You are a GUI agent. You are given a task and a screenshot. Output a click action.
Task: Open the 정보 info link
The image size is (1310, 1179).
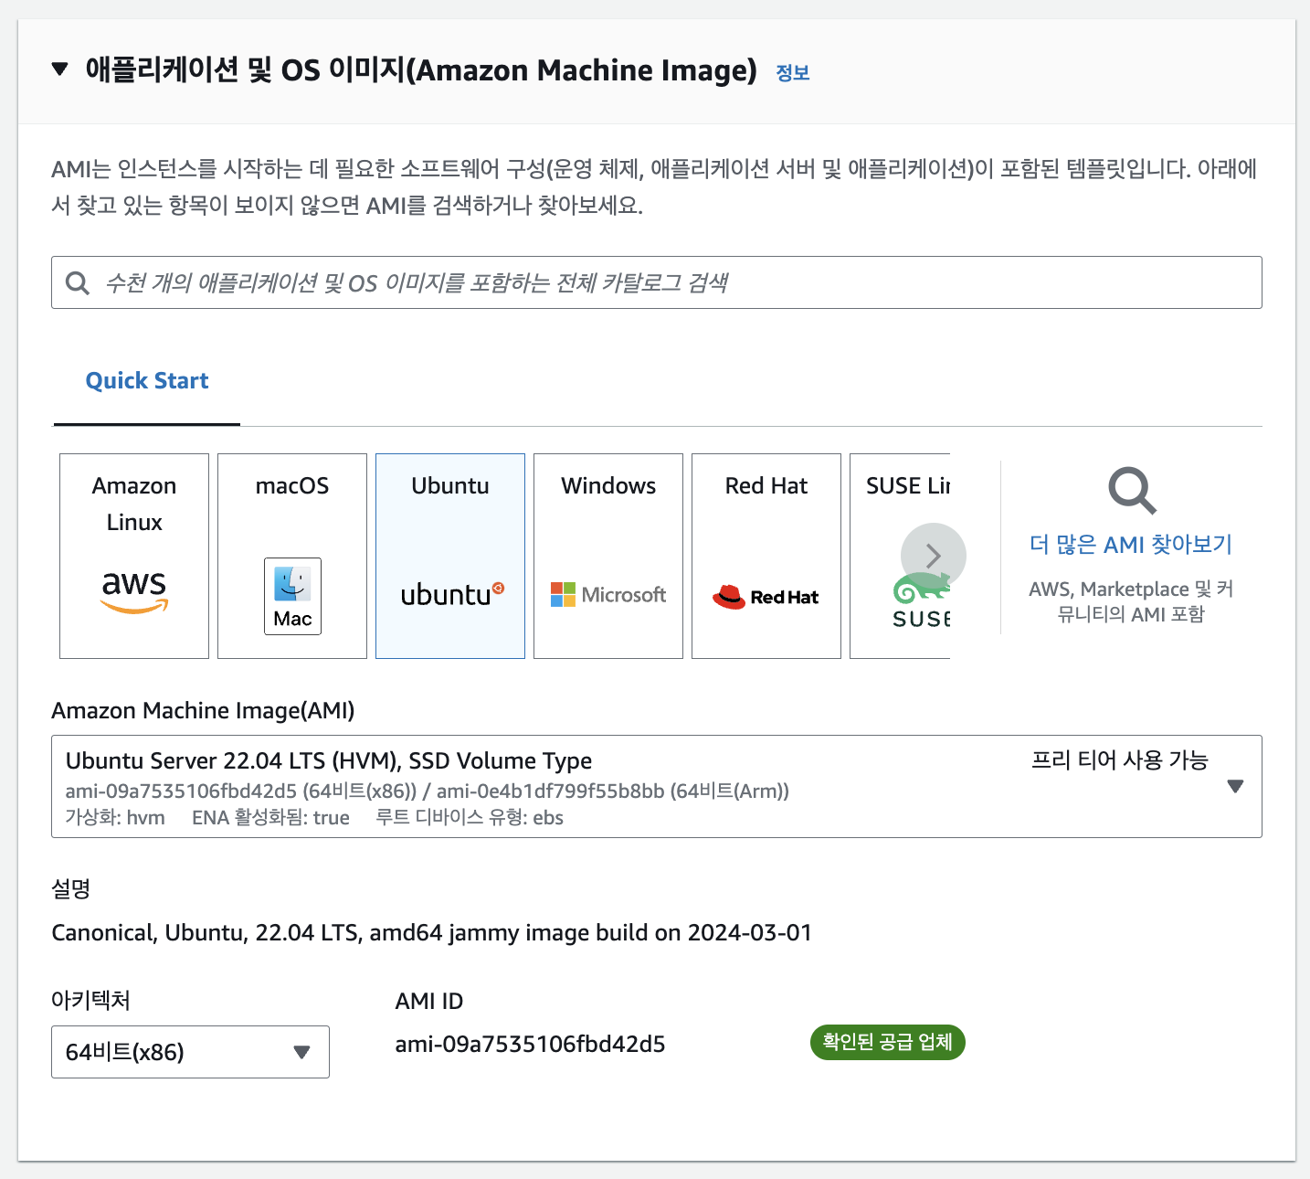[793, 73]
